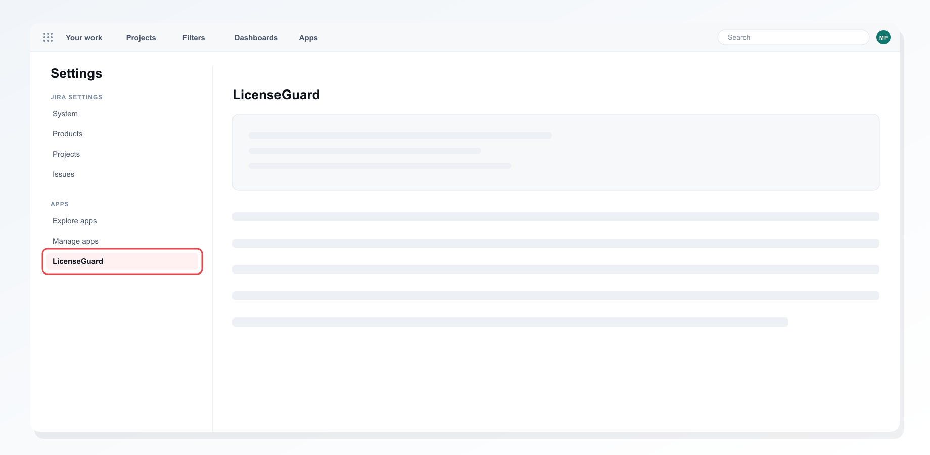Open Products settings in sidebar
Viewport: 930px width, 455px height.
click(67, 134)
